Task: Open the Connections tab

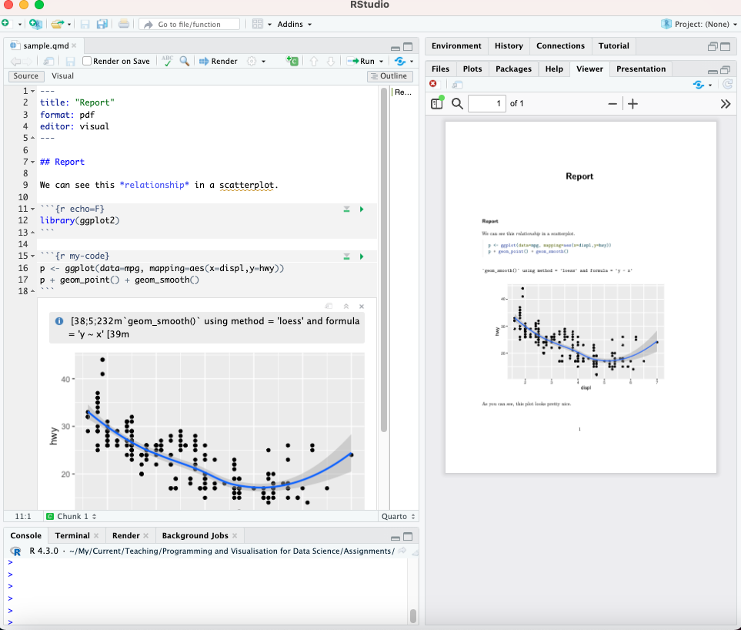Action: click(x=560, y=46)
